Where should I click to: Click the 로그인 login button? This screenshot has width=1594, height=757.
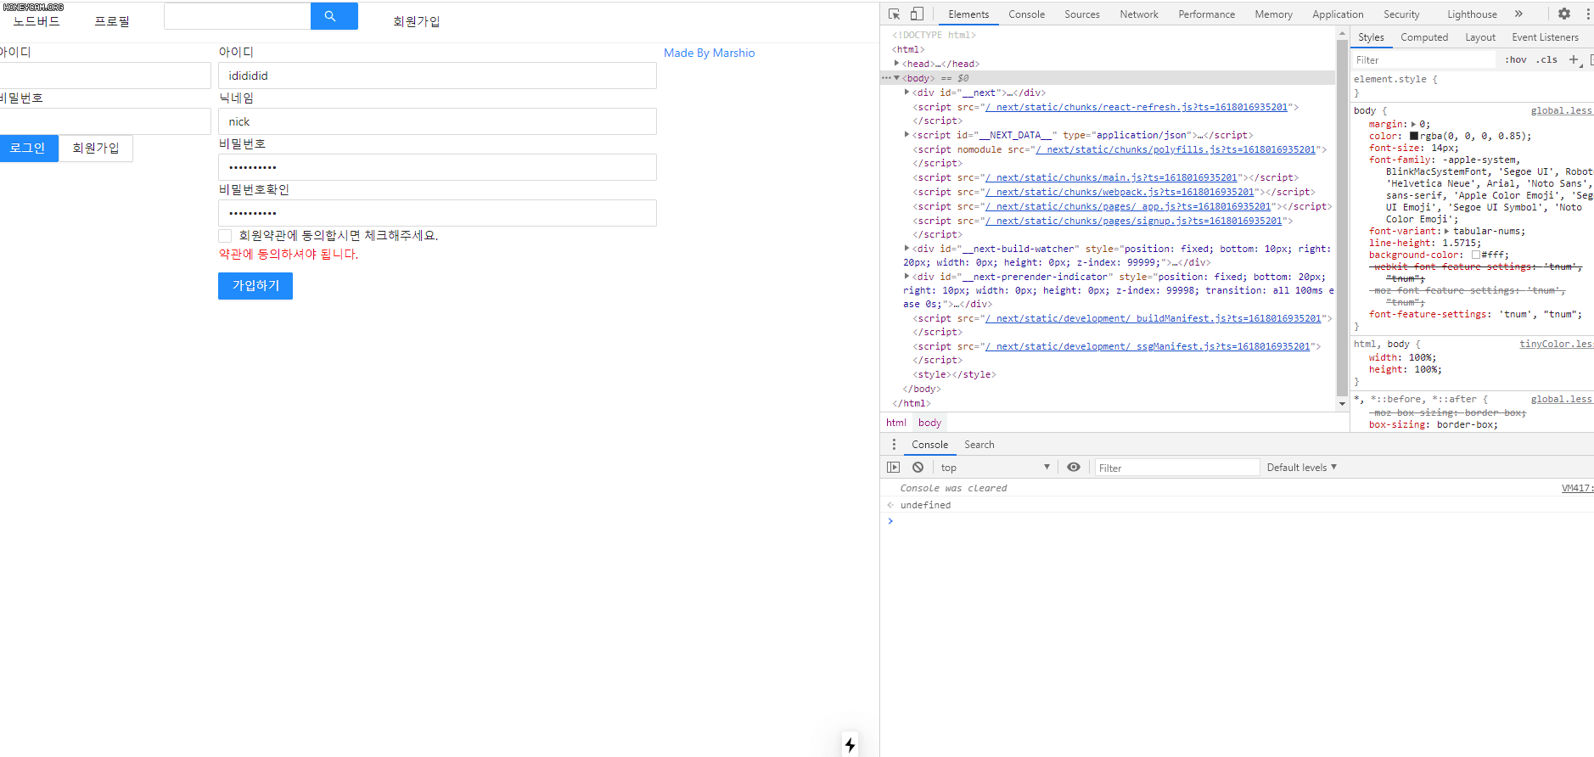(x=28, y=149)
